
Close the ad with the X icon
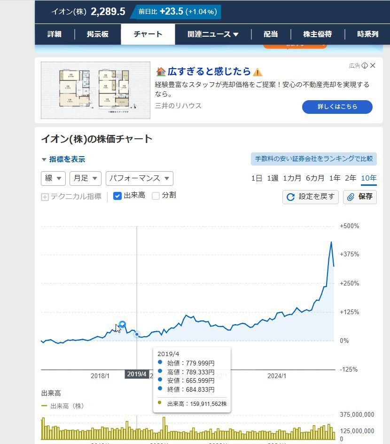373,65
